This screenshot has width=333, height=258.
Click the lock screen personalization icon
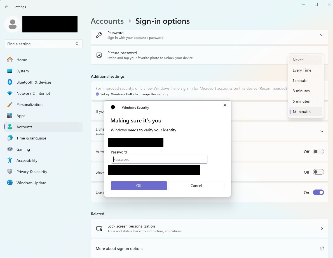click(99, 228)
